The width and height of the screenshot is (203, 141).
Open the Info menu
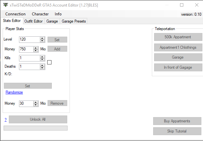coord(58,14)
